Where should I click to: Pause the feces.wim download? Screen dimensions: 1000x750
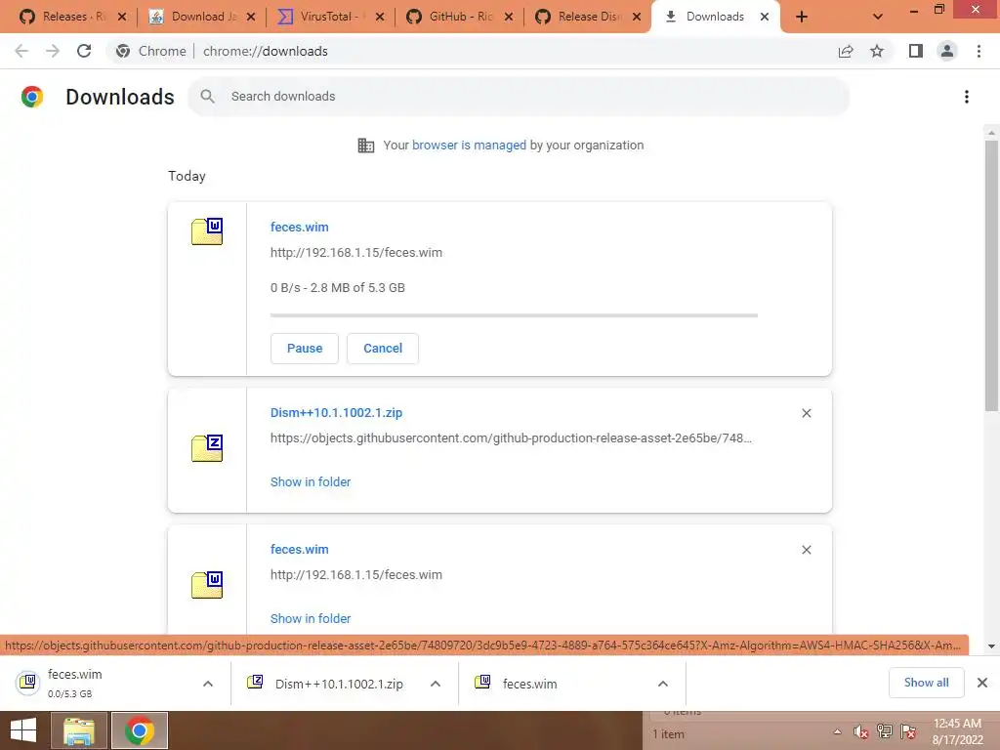pos(305,349)
